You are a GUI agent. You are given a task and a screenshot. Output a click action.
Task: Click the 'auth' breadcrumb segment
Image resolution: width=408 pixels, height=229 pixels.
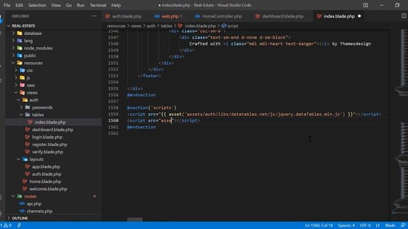click(x=151, y=25)
